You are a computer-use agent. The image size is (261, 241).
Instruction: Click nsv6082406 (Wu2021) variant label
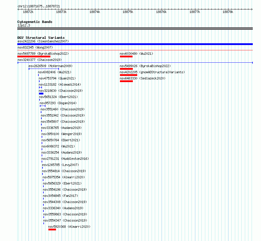click(x=55, y=72)
